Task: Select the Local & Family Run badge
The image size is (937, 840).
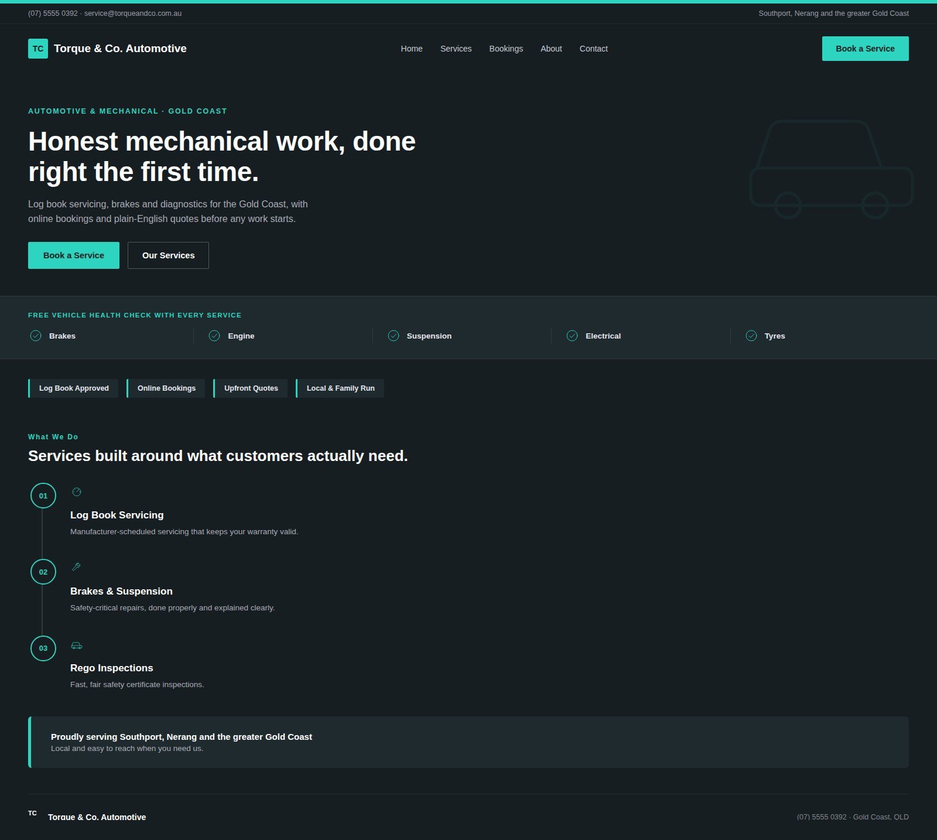Action: (340, 388)
